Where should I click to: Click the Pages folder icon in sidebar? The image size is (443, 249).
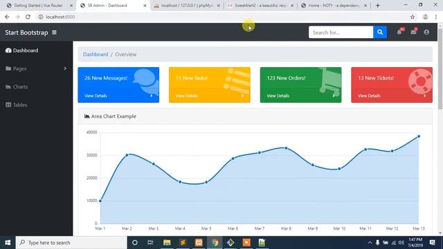pyautogui.click(x=8, y=68)
